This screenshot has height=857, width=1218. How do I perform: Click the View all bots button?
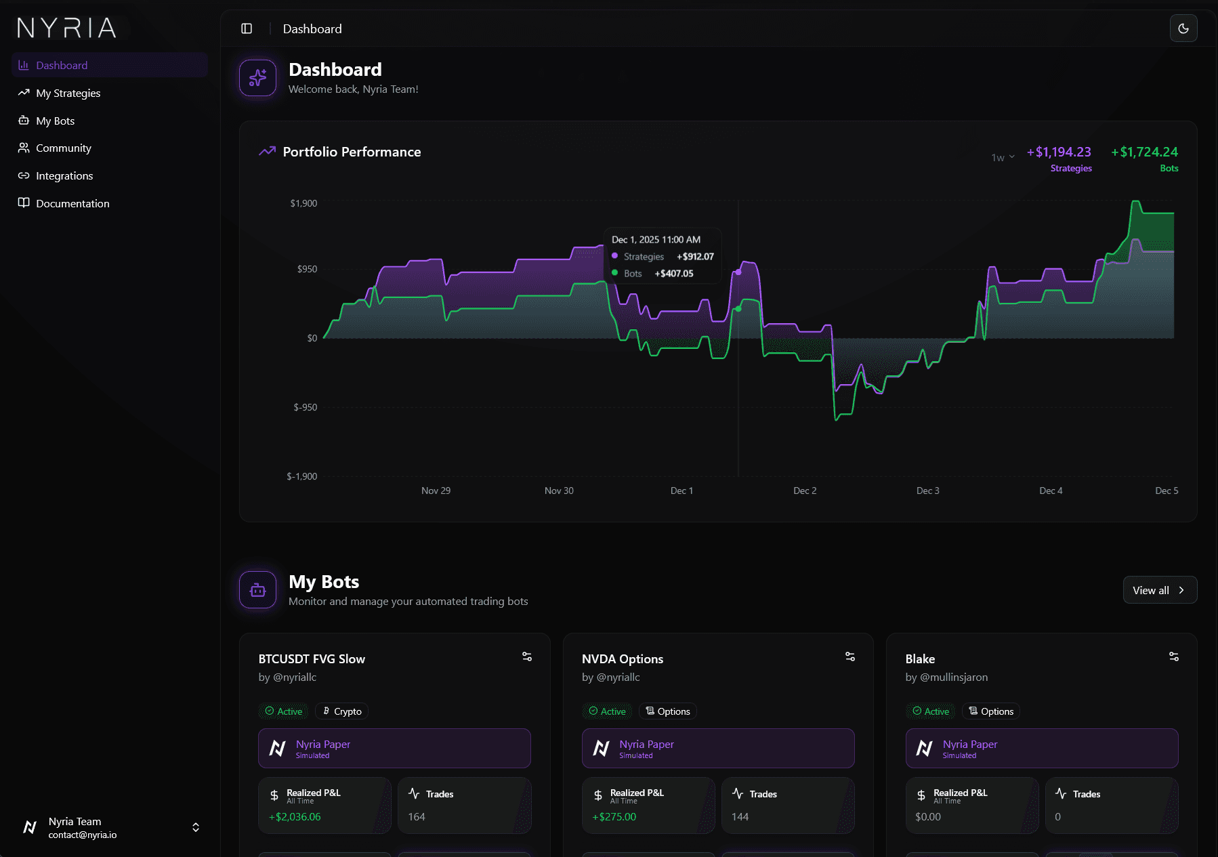pyautogui.click(x=1159, y=590)
